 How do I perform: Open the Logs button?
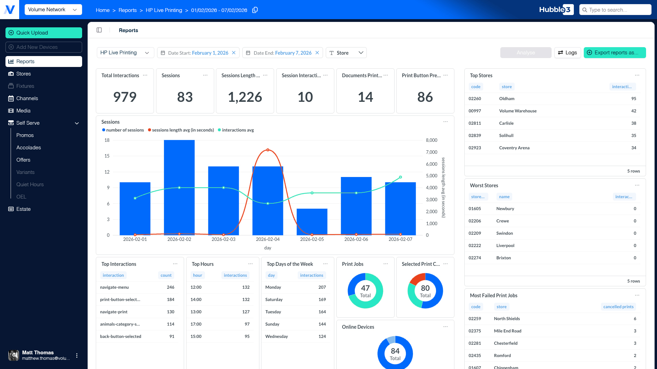pos(567,53)
